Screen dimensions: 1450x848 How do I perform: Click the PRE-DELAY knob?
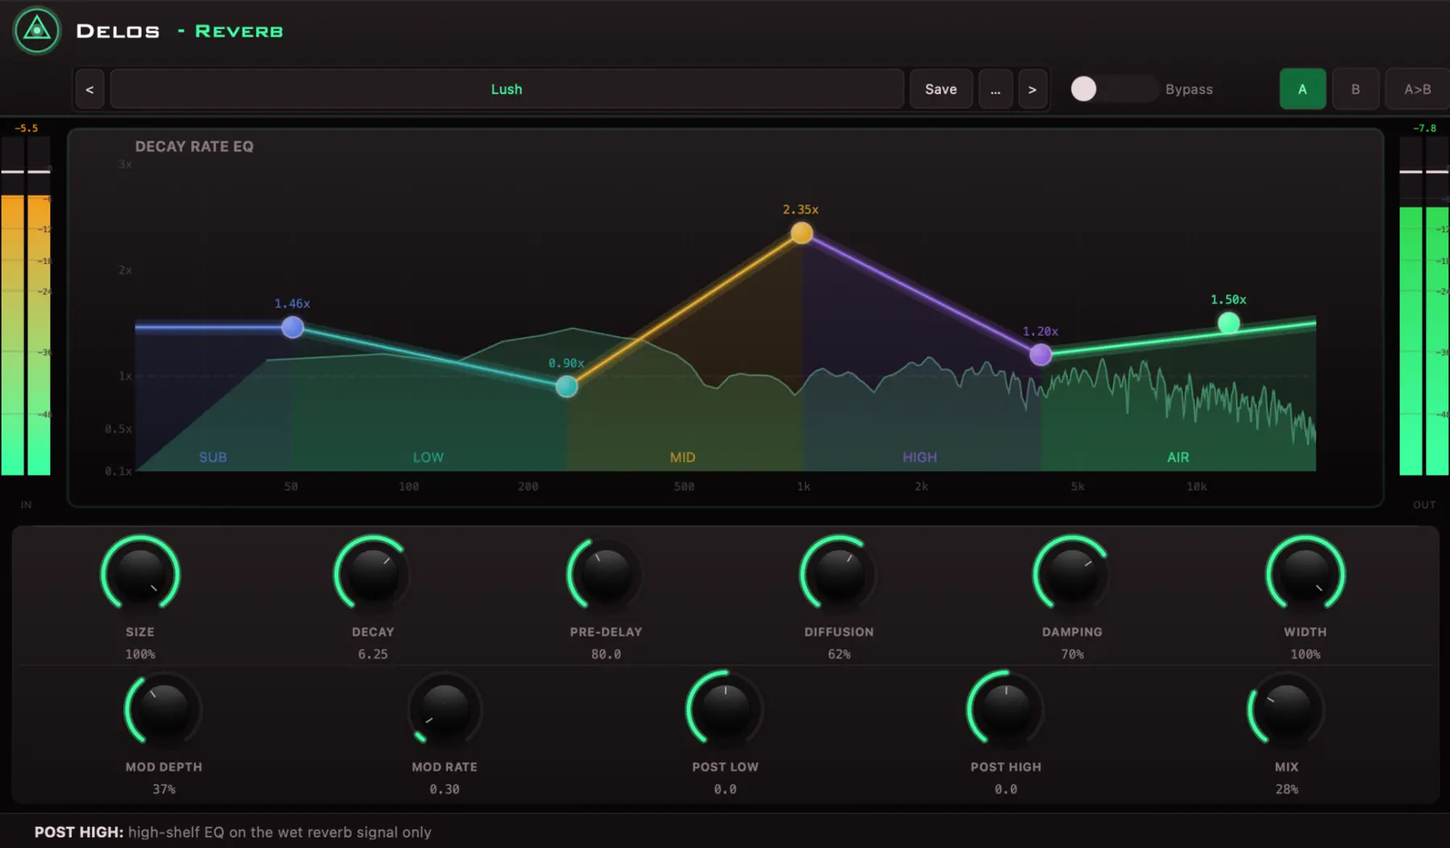pos(606,574)
